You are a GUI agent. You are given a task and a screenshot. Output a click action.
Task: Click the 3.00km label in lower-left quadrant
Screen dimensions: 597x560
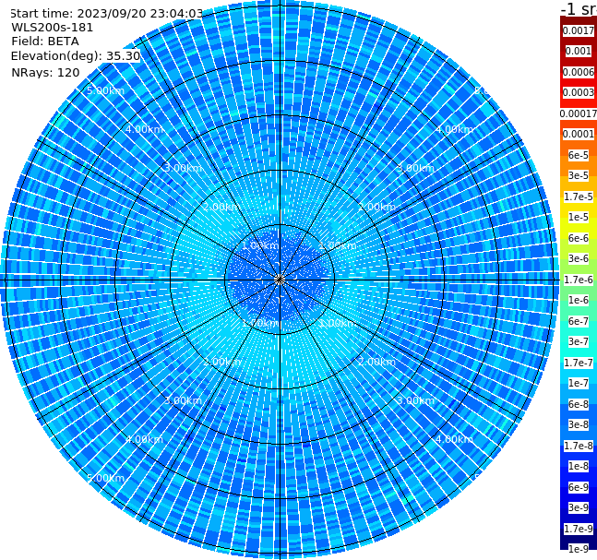click(x=183, y=400)
